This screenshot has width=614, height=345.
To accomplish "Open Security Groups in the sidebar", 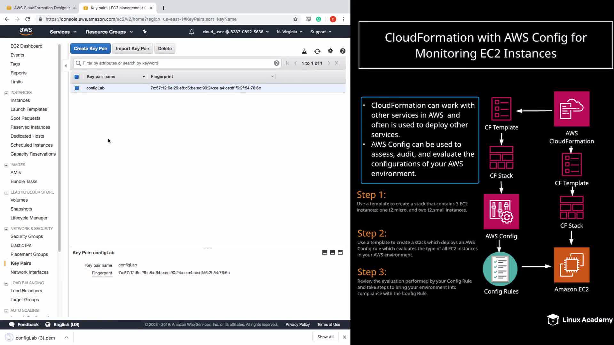I will tap(27, 236).
